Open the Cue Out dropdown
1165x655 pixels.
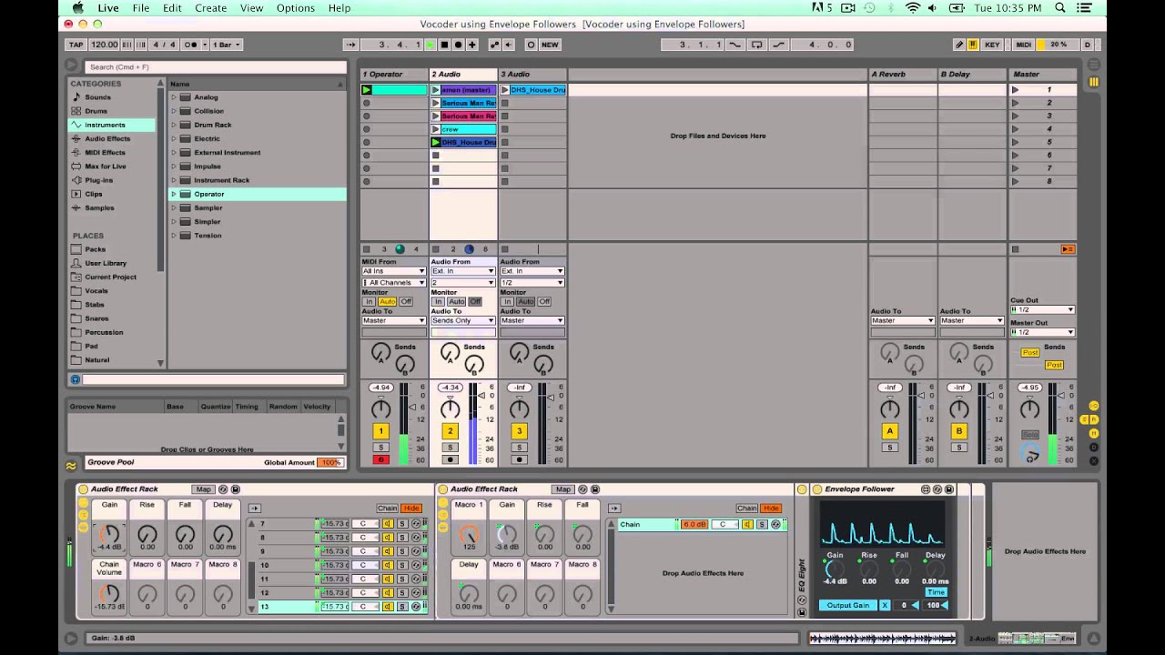coord(1043,309)
